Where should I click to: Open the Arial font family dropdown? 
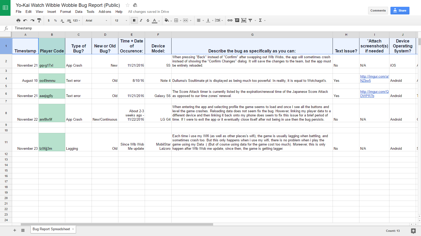pyautogui.click(x=96, y=20)
